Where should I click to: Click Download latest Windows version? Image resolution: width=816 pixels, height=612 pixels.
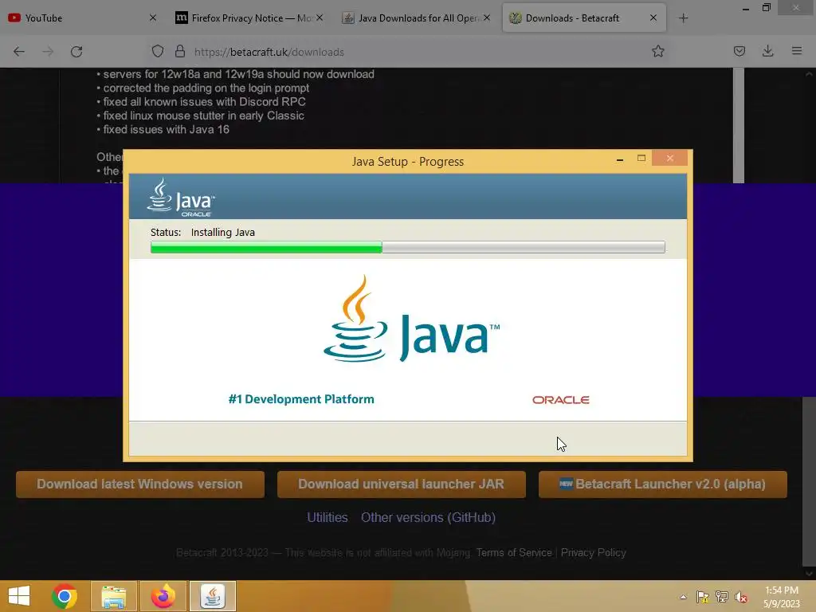point(140,484)
